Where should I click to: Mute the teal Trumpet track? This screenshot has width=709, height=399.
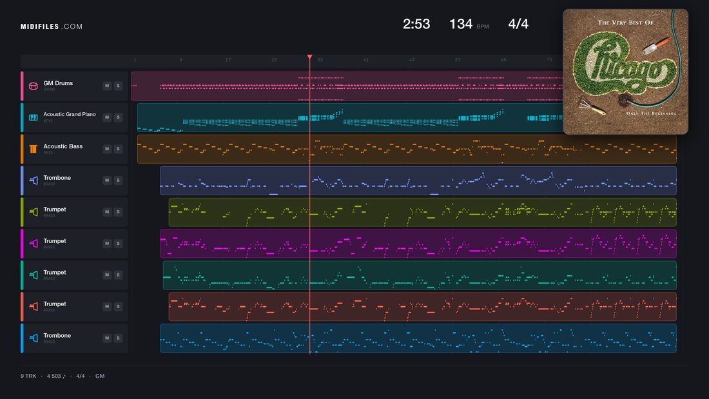pyautogui.click(x=107, y=275)
